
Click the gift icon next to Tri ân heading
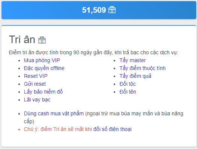click(x=42, y=40)
